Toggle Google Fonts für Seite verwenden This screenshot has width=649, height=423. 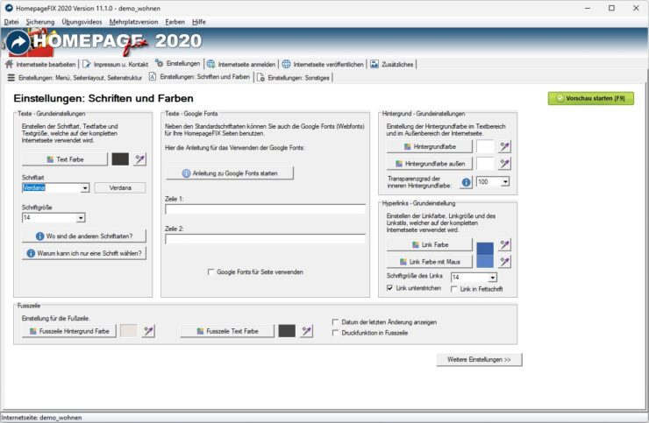coord(210,272)
